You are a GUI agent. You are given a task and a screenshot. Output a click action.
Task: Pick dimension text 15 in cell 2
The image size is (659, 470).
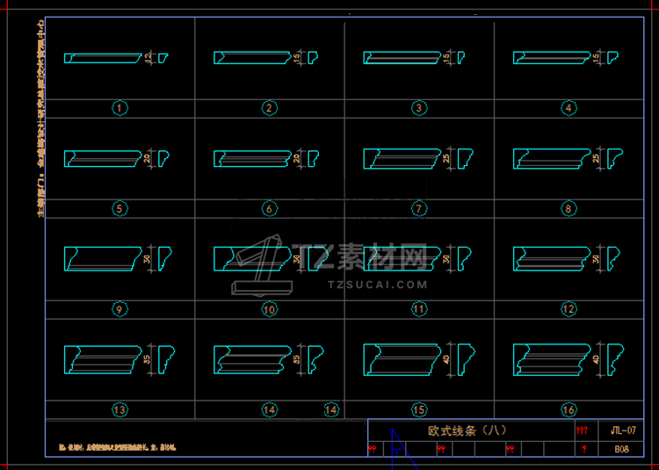click(x=297, y=58)
